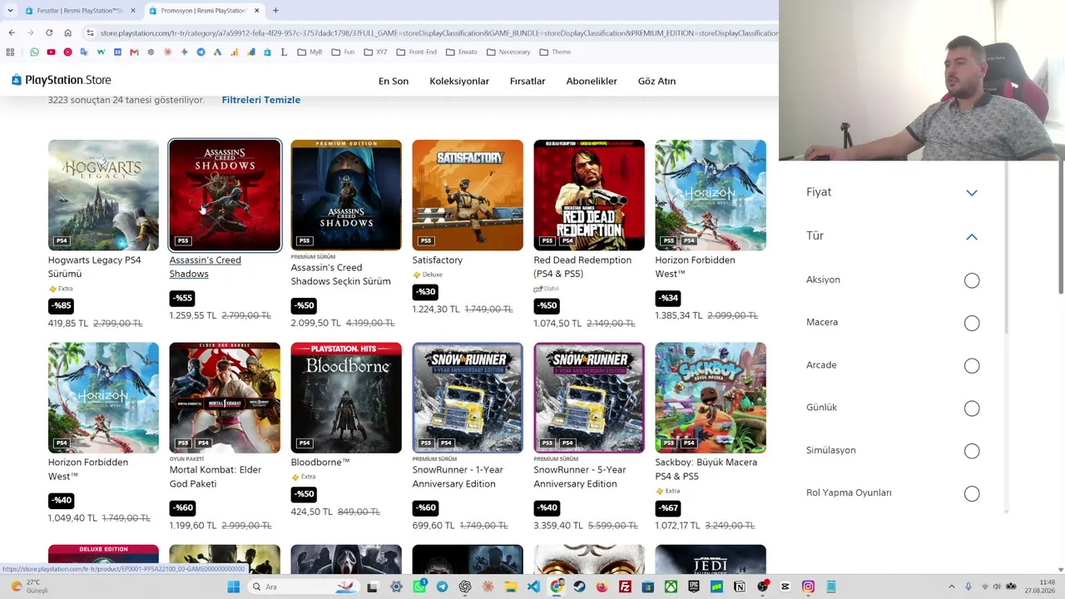Image resolution: width=1065 pixels, height=599 pixels.
Task: Open Mortal Kombat: Elder God Paketi link
Action: pos(215,477)
